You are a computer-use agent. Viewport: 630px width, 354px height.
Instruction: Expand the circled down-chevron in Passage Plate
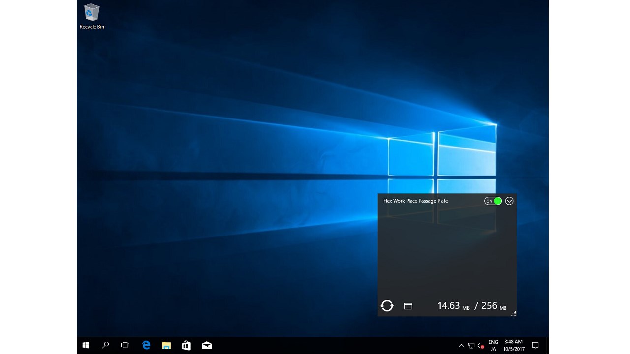click(509, 201)
